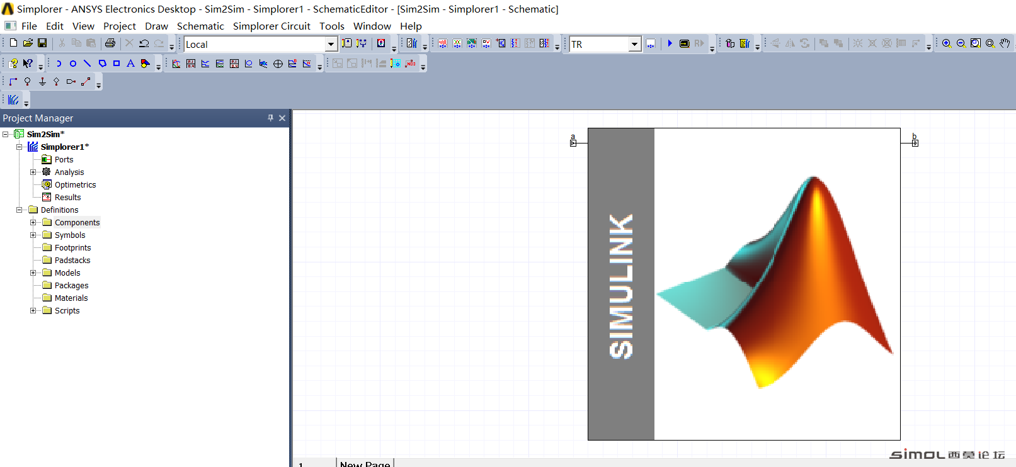Click the Print icon
1016x467 pixels.
pyautogui.click(x=110, y=43)
